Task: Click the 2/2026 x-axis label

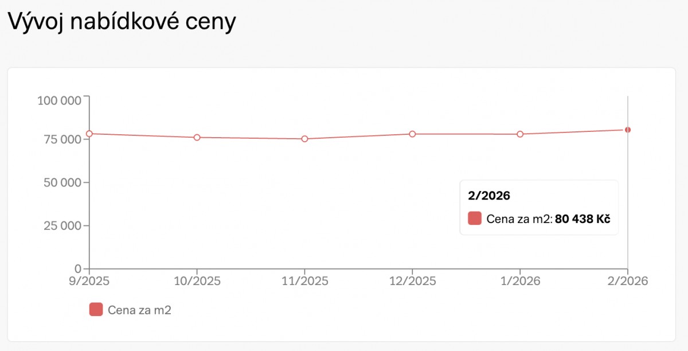Action: pos(628,281)
